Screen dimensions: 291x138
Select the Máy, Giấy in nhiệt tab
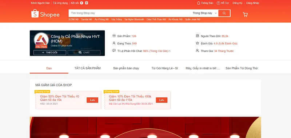pyautogui.click(x=203, y=68)
